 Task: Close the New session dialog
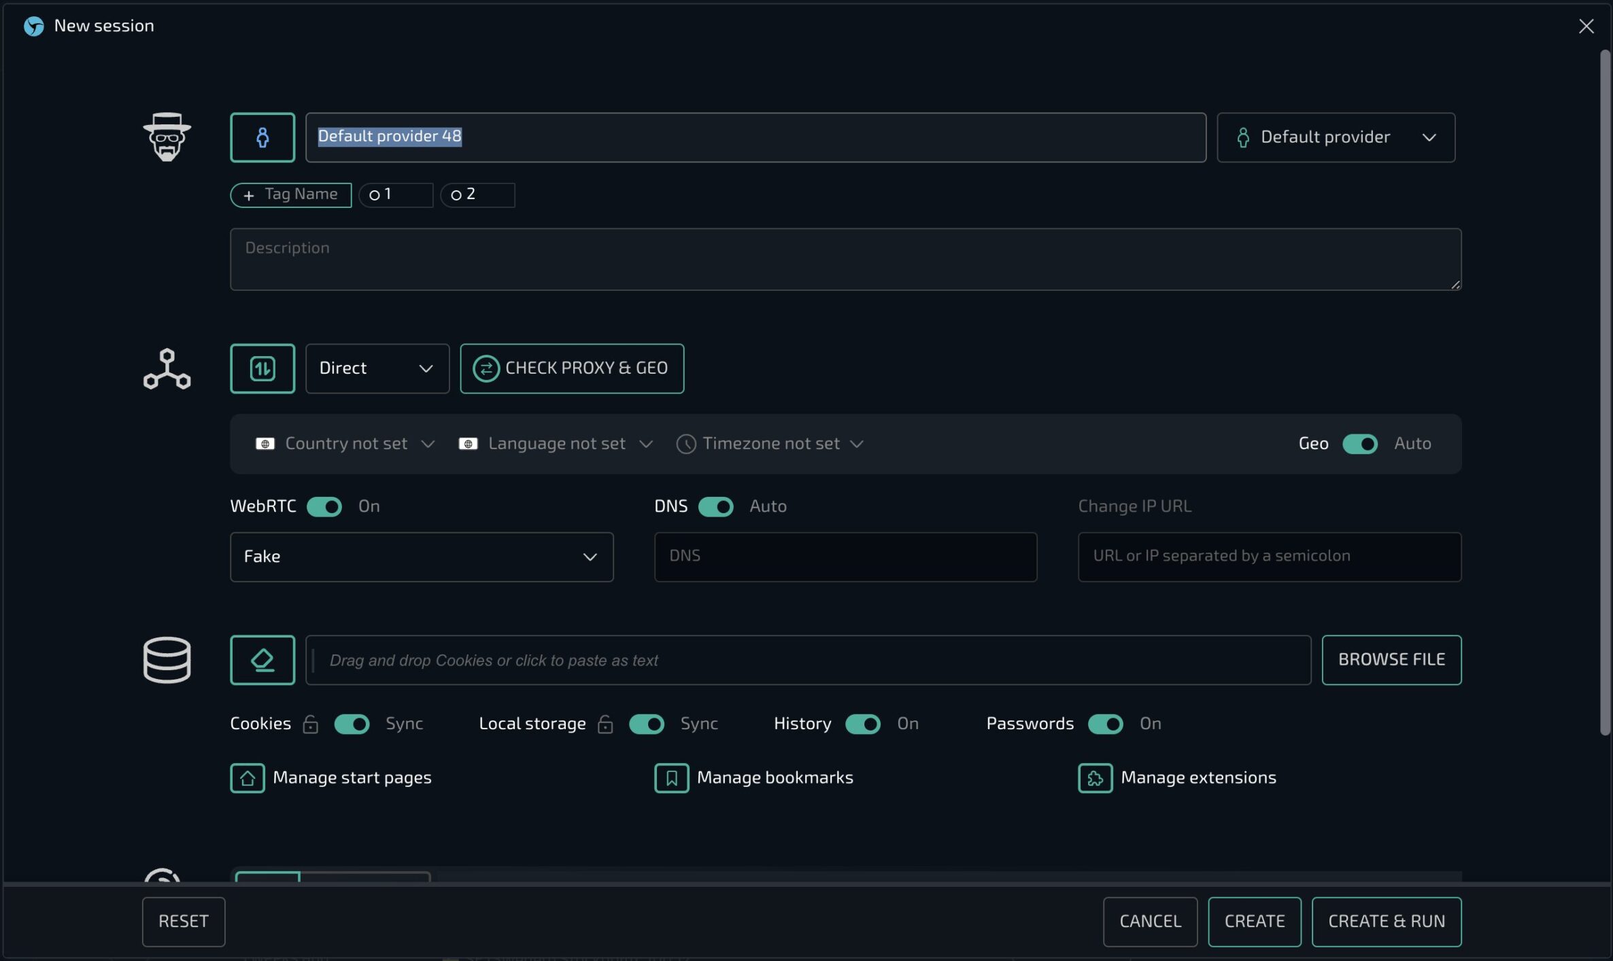[x=1586, y=26]
